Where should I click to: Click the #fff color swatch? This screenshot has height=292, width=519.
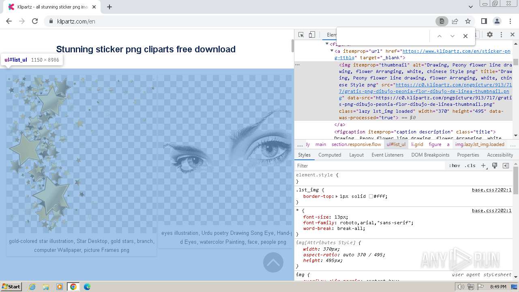point(371,196)
